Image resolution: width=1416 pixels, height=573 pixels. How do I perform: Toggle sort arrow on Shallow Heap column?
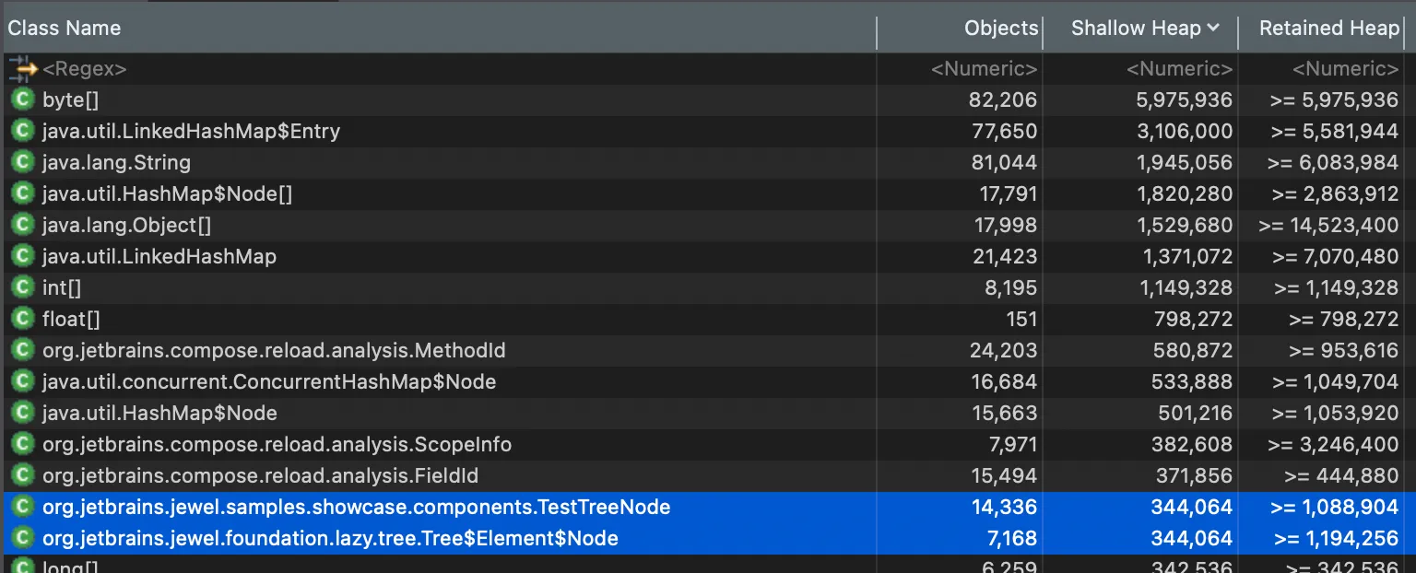pos(1212,29)
